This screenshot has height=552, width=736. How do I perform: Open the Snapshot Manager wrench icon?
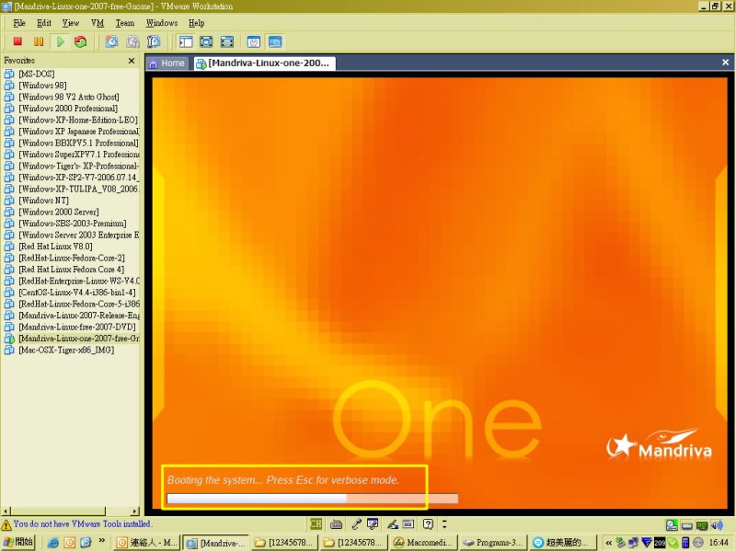click(154, 41)
